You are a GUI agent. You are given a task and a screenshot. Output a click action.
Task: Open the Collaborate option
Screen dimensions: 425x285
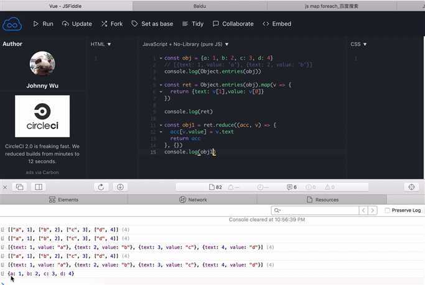click(233, 24)
